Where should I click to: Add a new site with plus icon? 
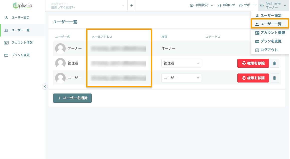pos(132,5)
